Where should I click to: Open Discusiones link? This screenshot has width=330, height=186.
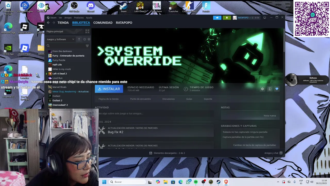169,99
